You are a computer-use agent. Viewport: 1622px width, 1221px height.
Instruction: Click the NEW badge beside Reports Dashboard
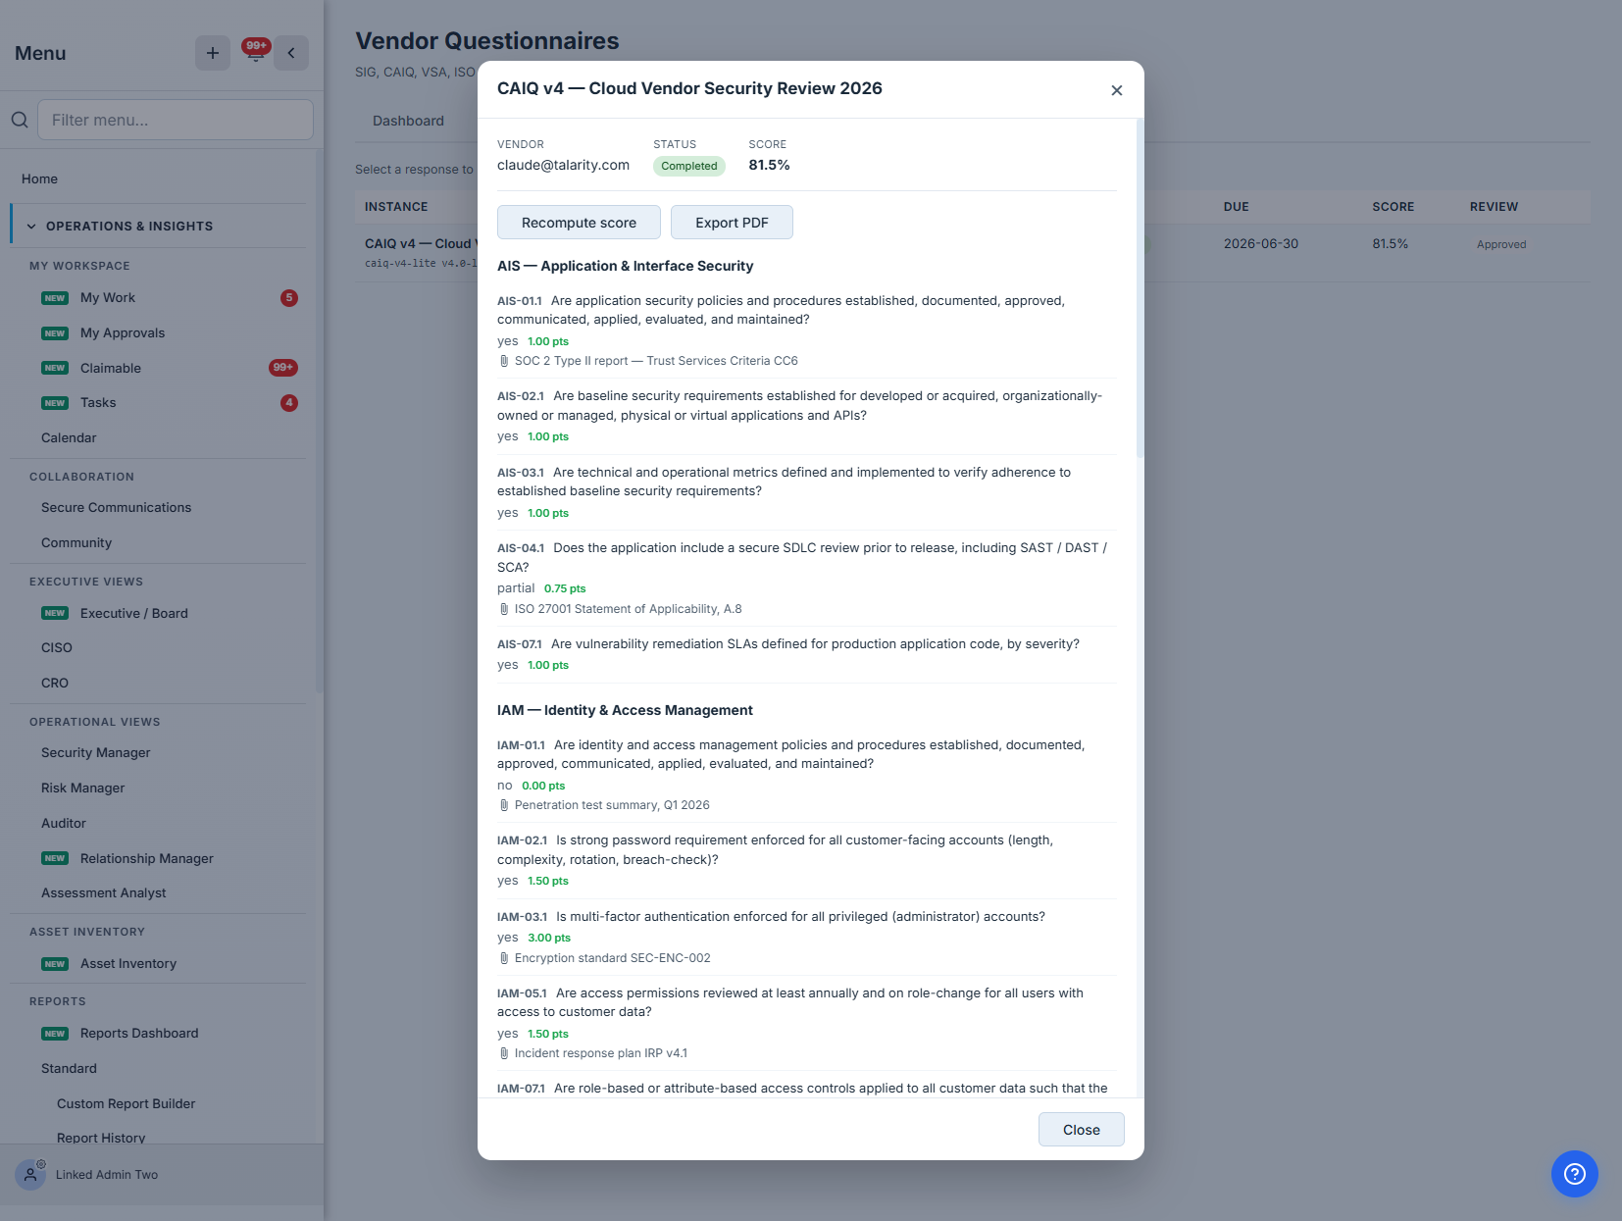(x=55, y=1034)
